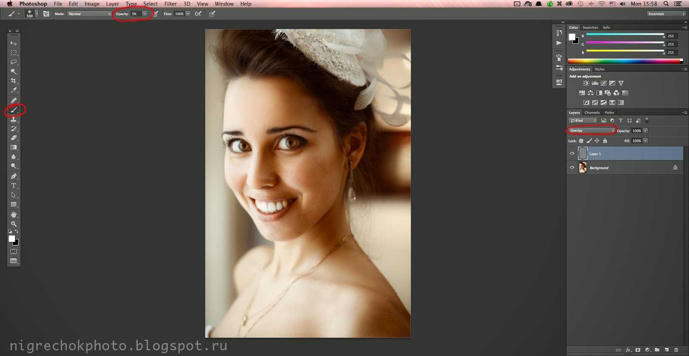This screenshot has width=689, height=356.
Task: Select the Brush tool in the toolbar
Action: (14, 110)
